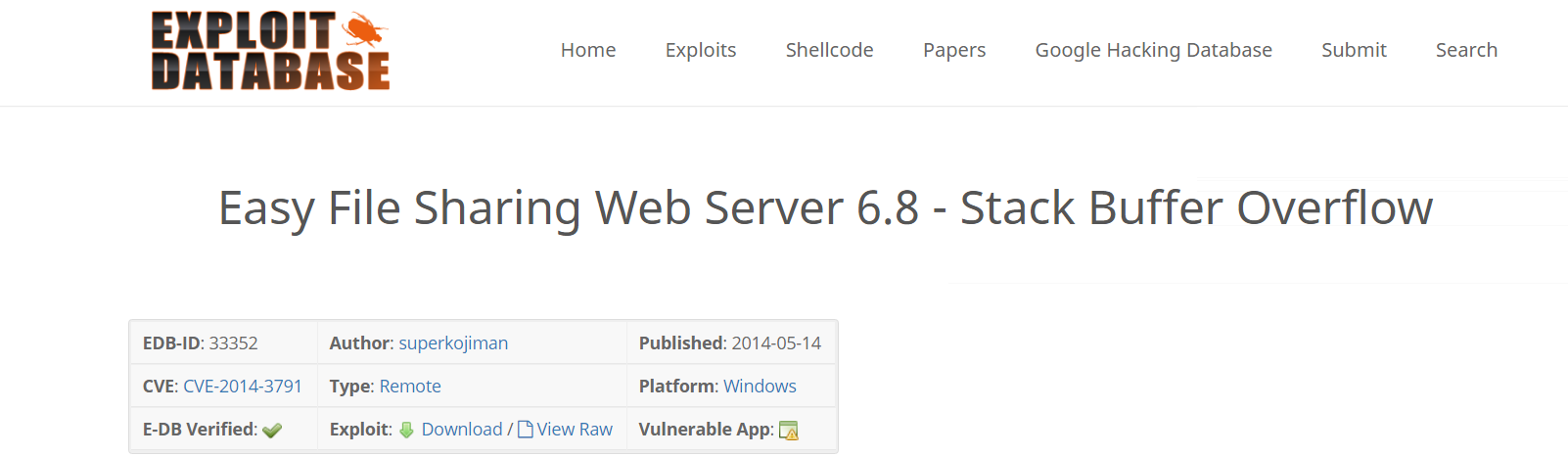Click the View Raw document icon

[526, 430]
